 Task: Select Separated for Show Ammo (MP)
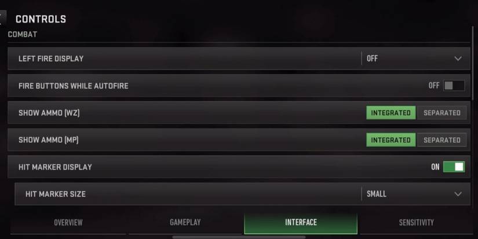point(441,139)
